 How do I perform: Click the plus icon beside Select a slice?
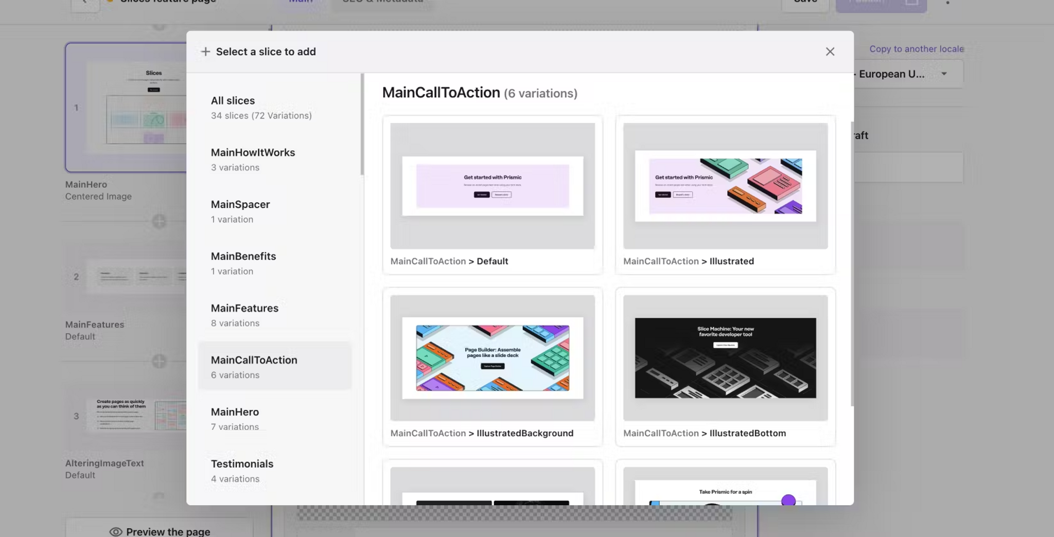click(205, 51)
